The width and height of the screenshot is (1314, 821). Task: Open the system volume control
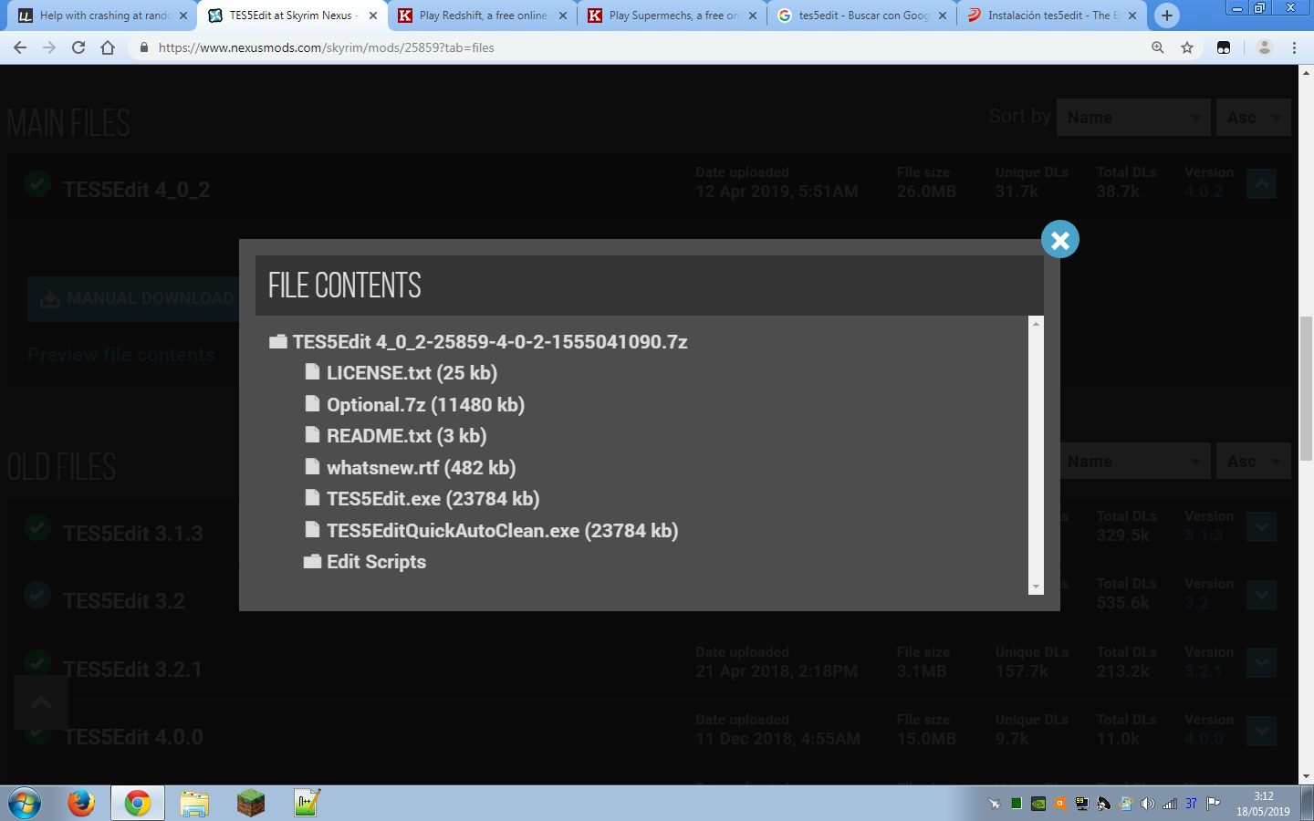tap(1147, 804)
